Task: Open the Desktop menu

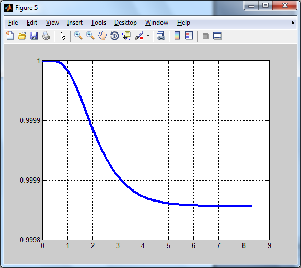Action: pos(125,23)
